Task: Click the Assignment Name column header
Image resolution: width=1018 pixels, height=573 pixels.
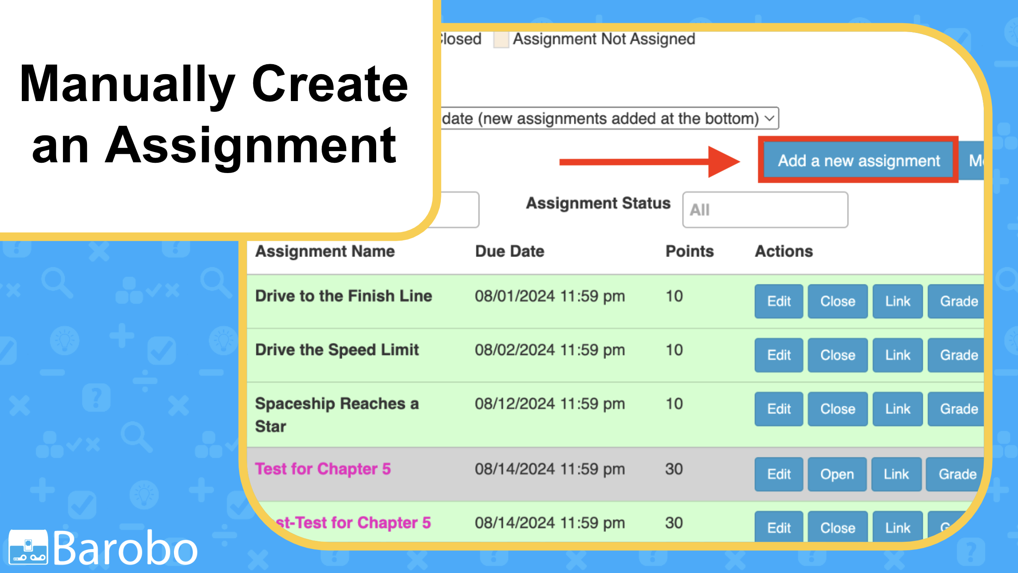Action: click(x=325, y=251)
